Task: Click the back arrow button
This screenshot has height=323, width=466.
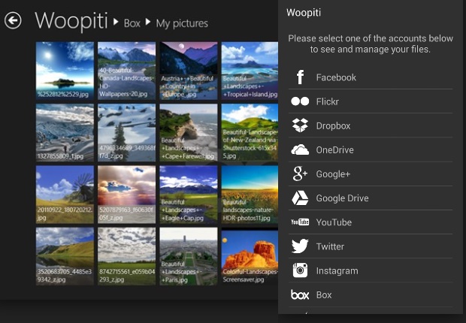Action: [x=13, y=21]
